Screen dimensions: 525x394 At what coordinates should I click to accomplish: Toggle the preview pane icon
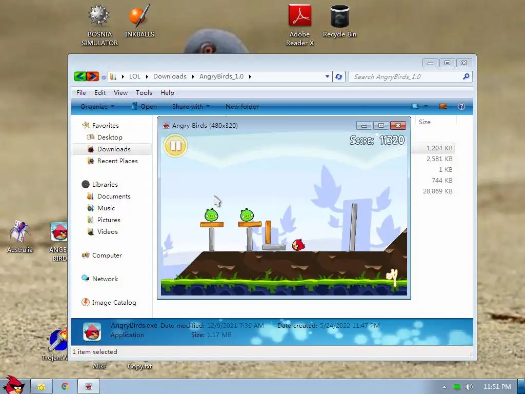coord(443,106)
